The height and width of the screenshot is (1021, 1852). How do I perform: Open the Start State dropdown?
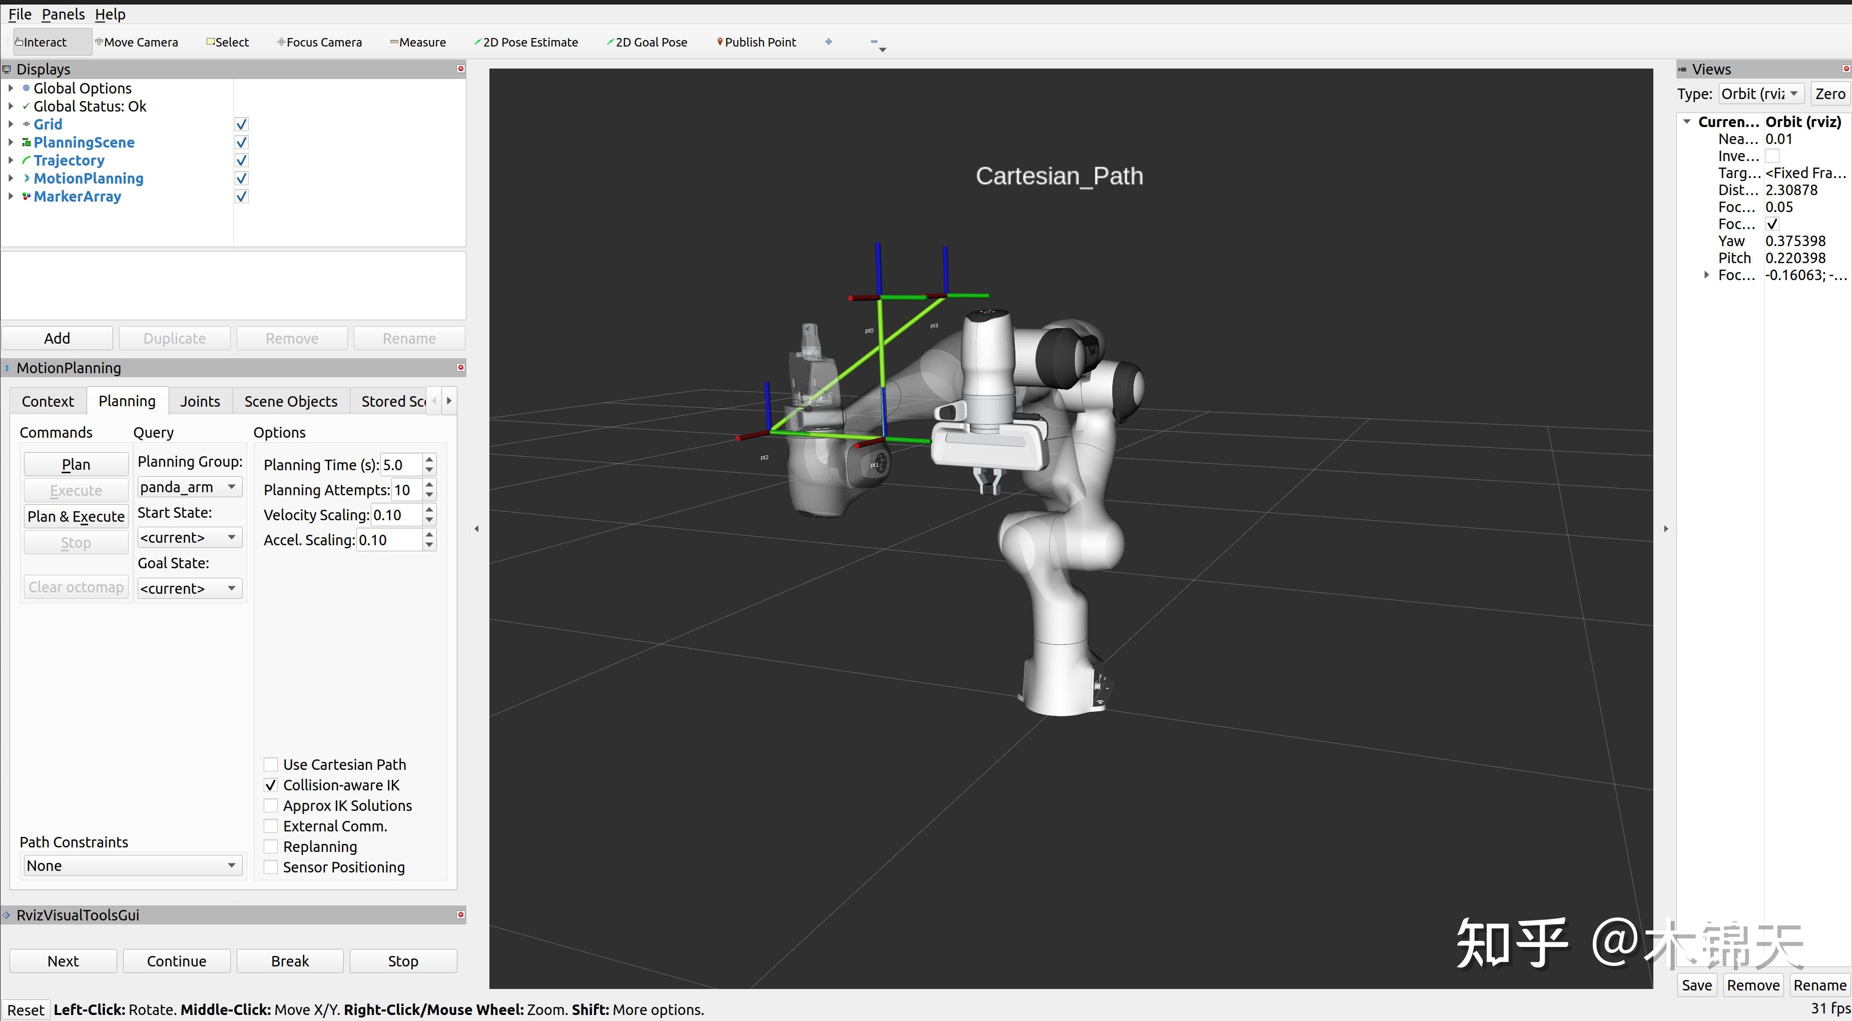tap(189, 537)
